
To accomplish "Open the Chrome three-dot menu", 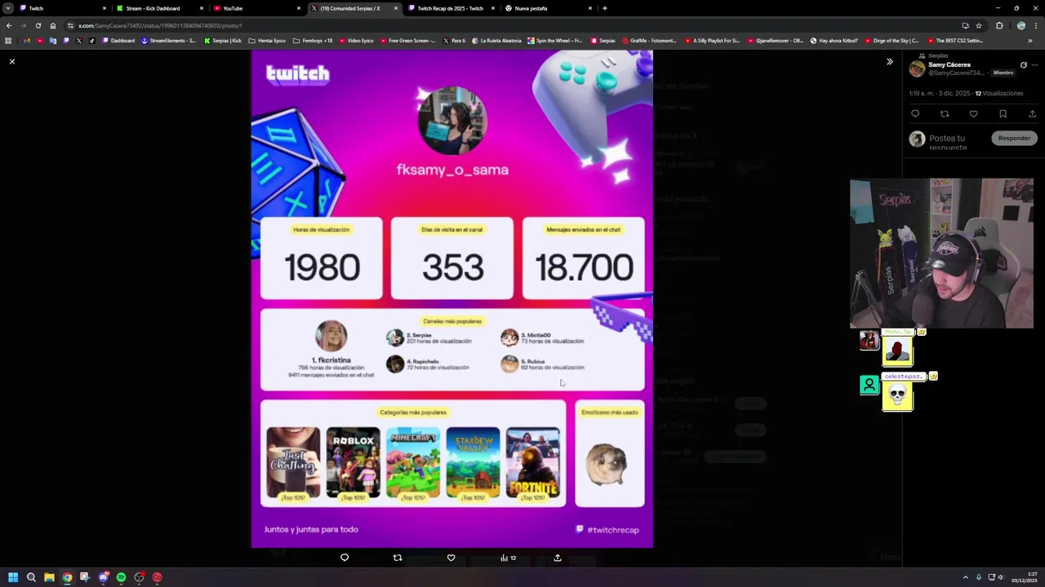I will click(x=1035, y=25).
